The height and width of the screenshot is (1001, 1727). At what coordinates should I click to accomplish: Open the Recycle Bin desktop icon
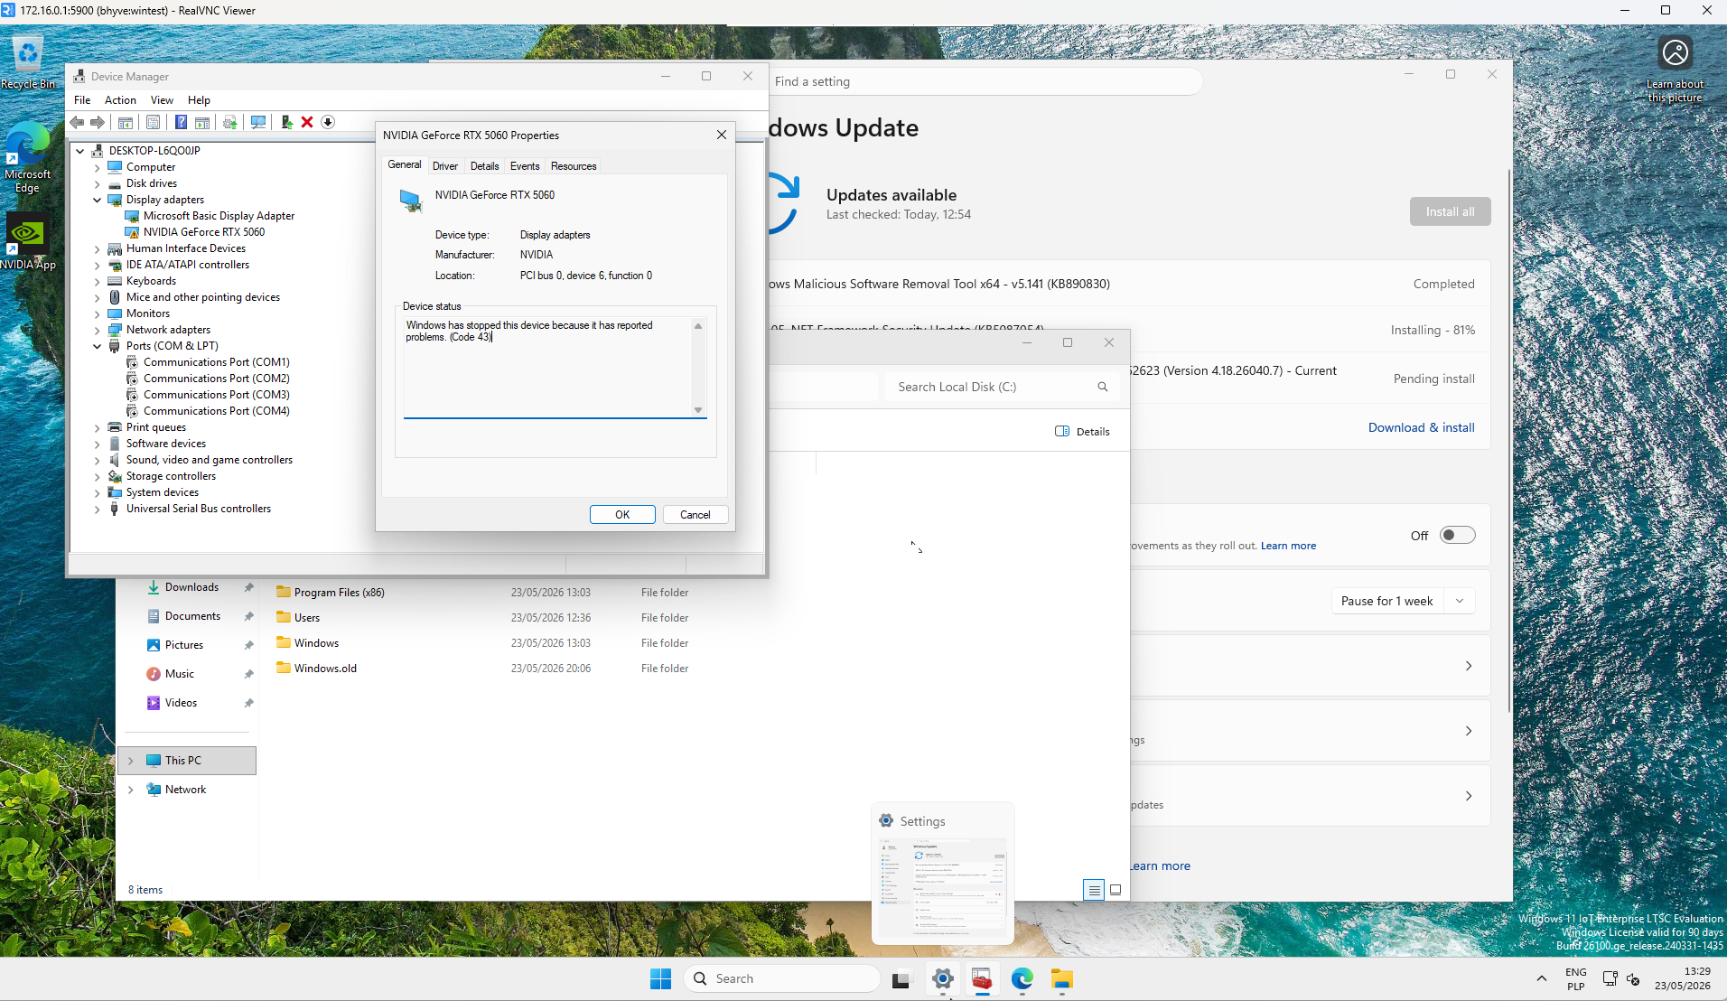tap(28, 63)
